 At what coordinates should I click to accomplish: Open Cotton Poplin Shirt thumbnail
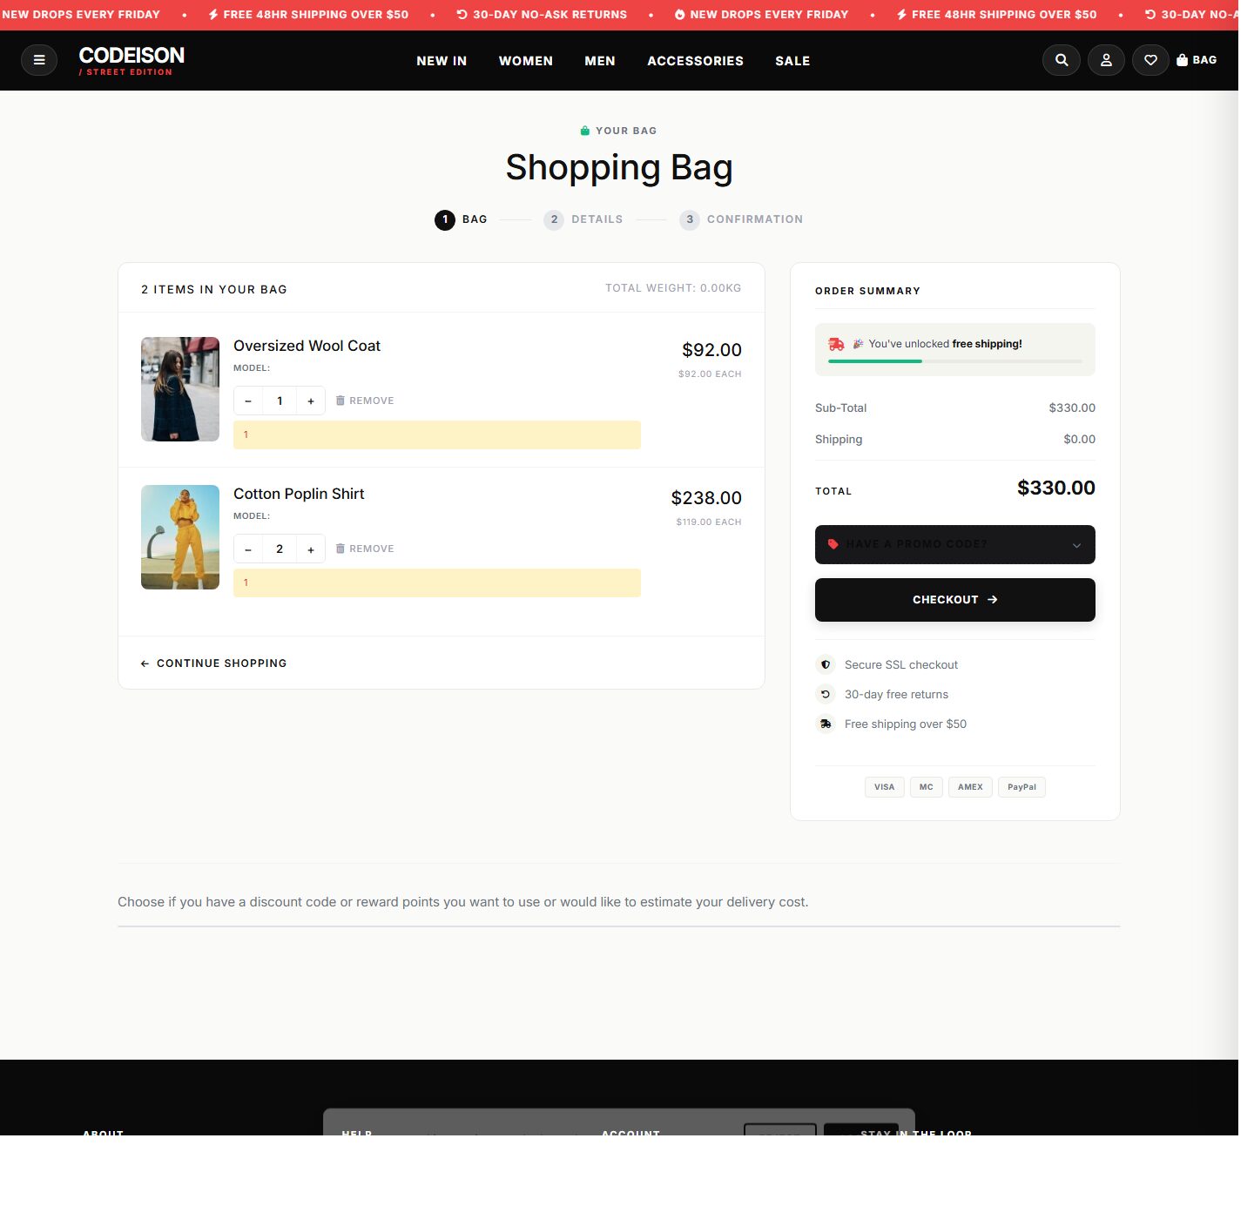[180, 537]
